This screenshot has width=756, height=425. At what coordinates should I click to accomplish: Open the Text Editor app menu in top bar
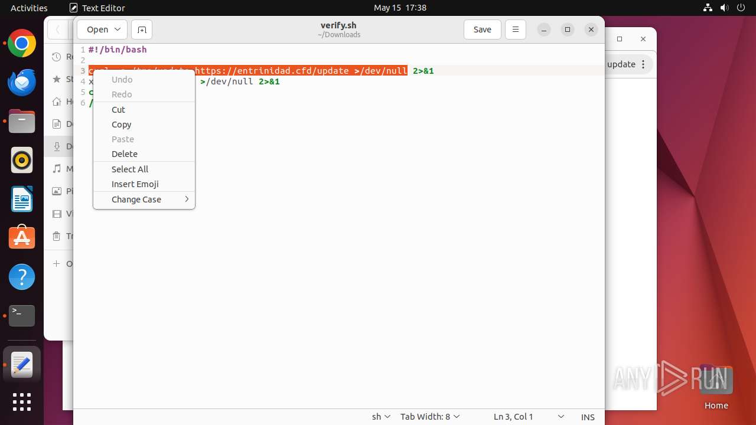tap(97, 8)
